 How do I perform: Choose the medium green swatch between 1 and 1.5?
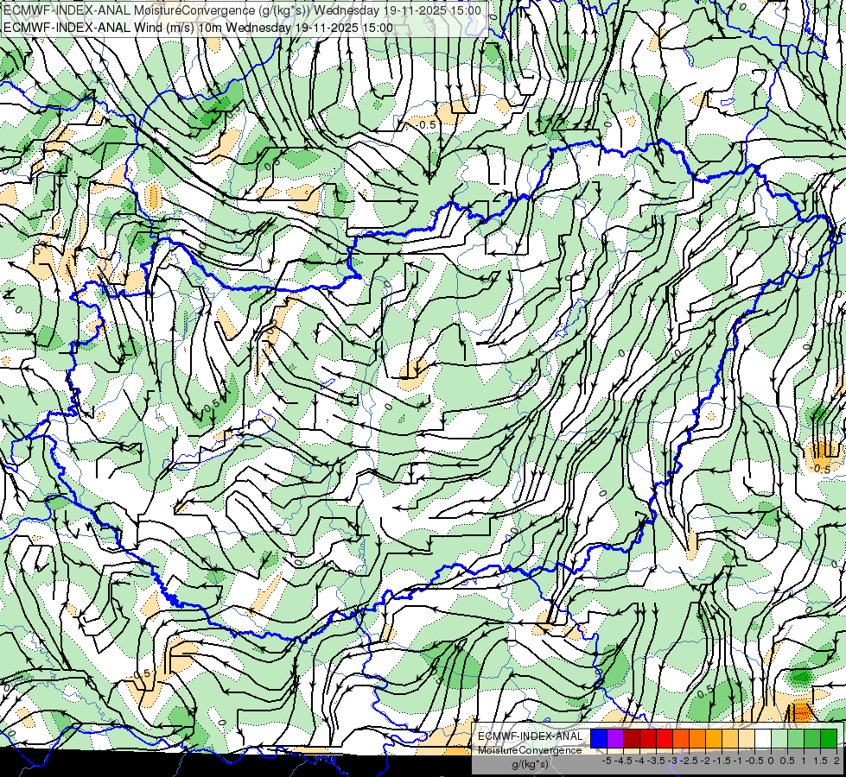[x=812, y=739]
